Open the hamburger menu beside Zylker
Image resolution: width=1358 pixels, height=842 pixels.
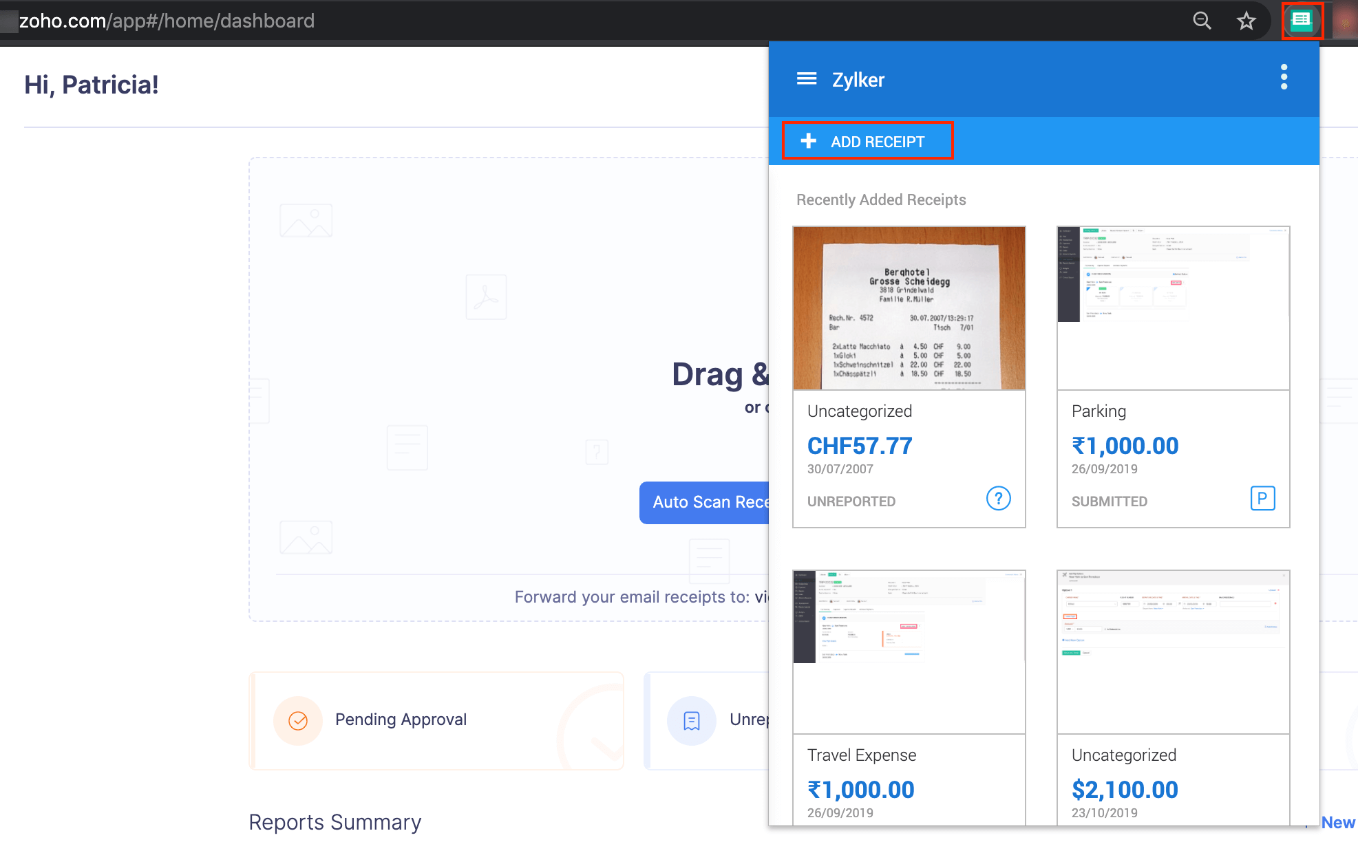[x=807, y=78]
